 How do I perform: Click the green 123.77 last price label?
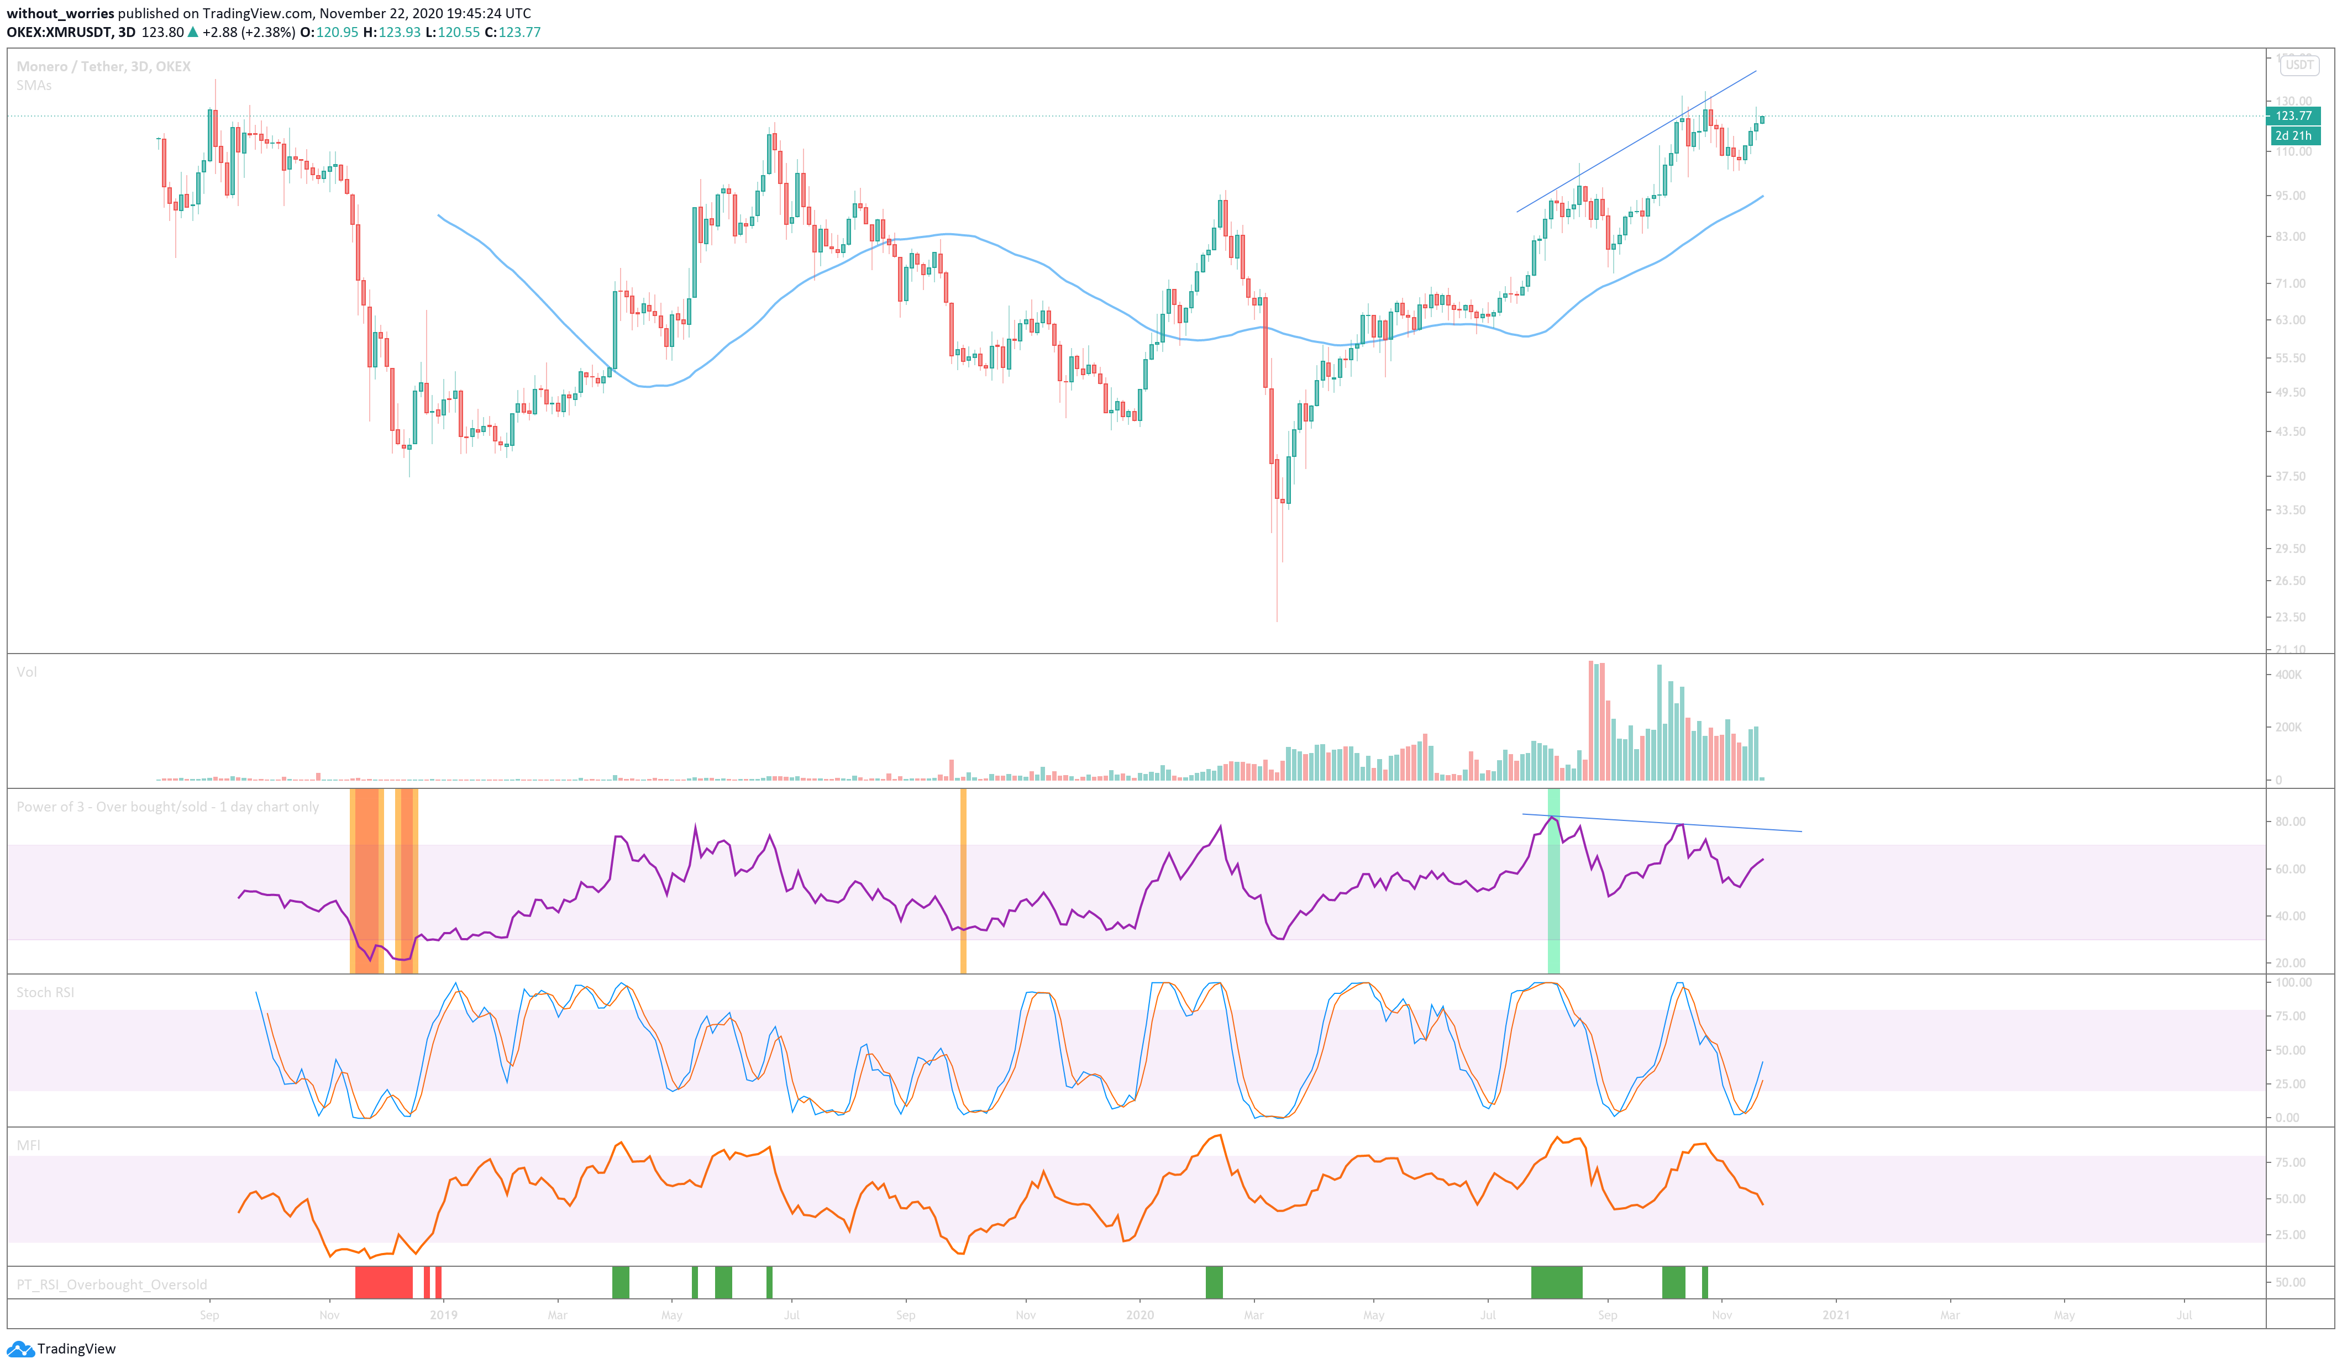coord(2294,116)
